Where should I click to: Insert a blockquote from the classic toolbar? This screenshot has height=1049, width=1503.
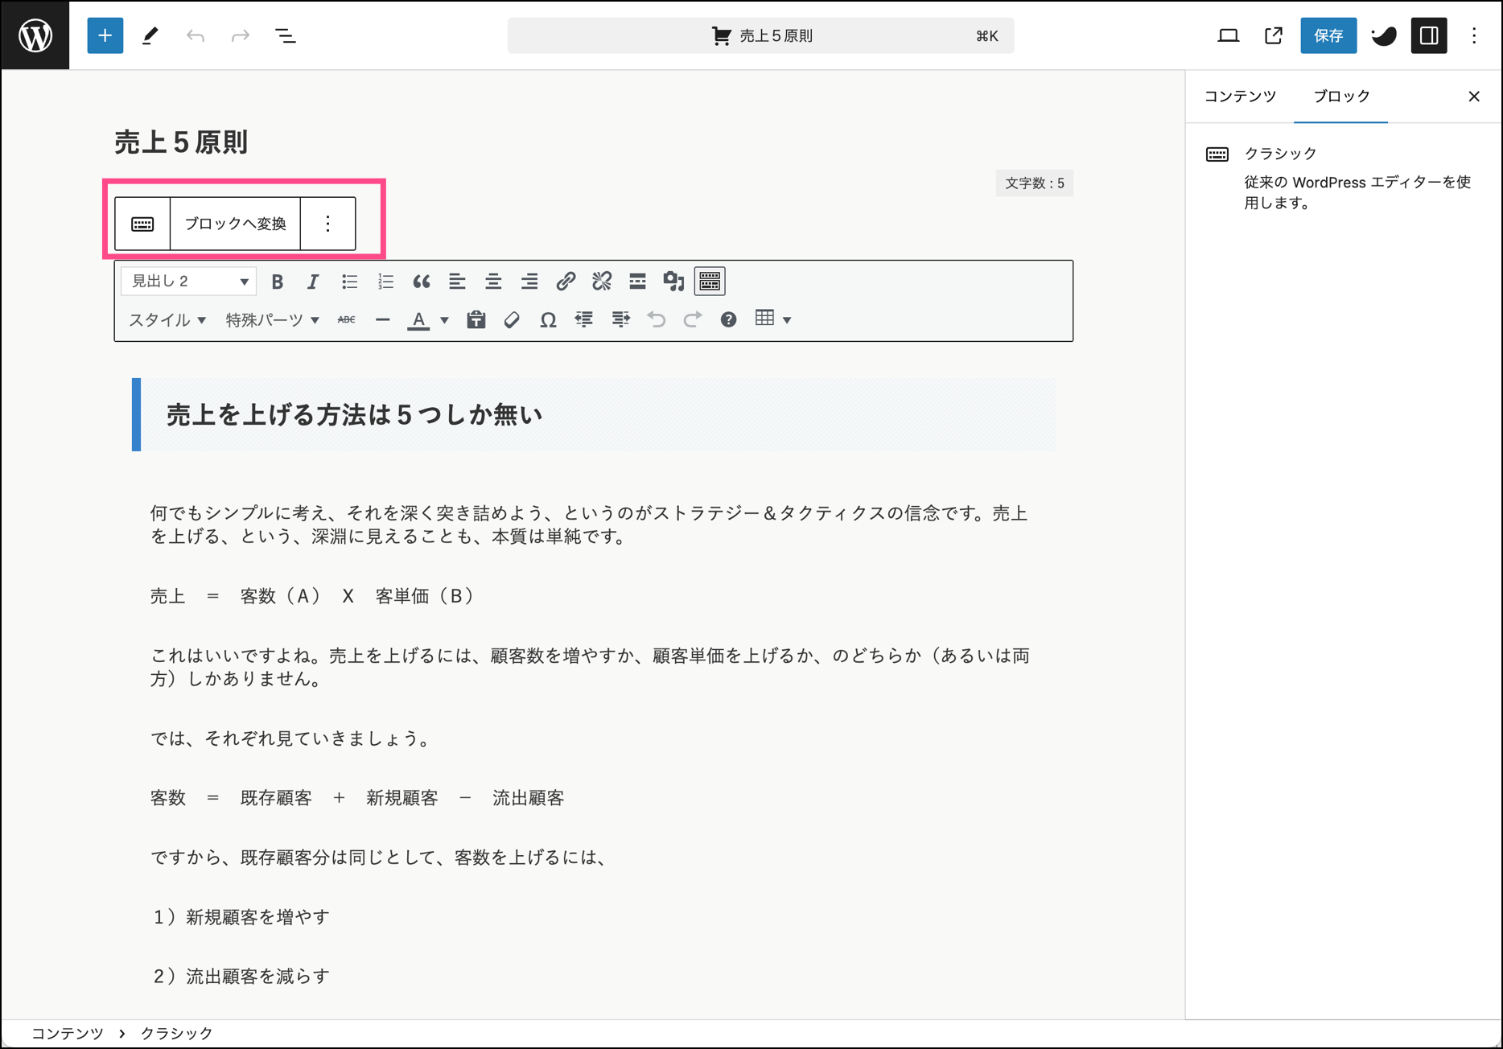tap(421, 282)
